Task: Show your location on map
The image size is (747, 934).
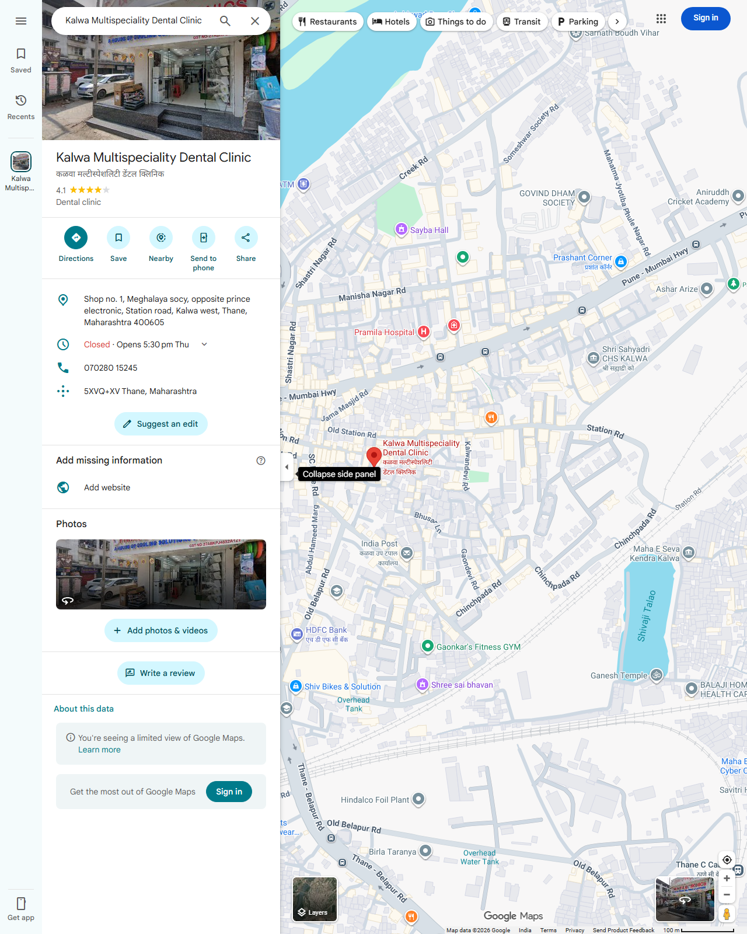Action: pos(727,860)
